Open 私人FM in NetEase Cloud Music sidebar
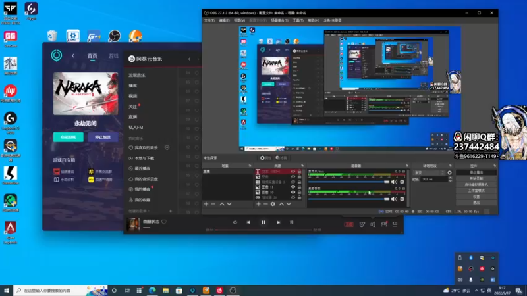This screenshot has width=527, height=296. pyautogui.click(x=136, y=127)
